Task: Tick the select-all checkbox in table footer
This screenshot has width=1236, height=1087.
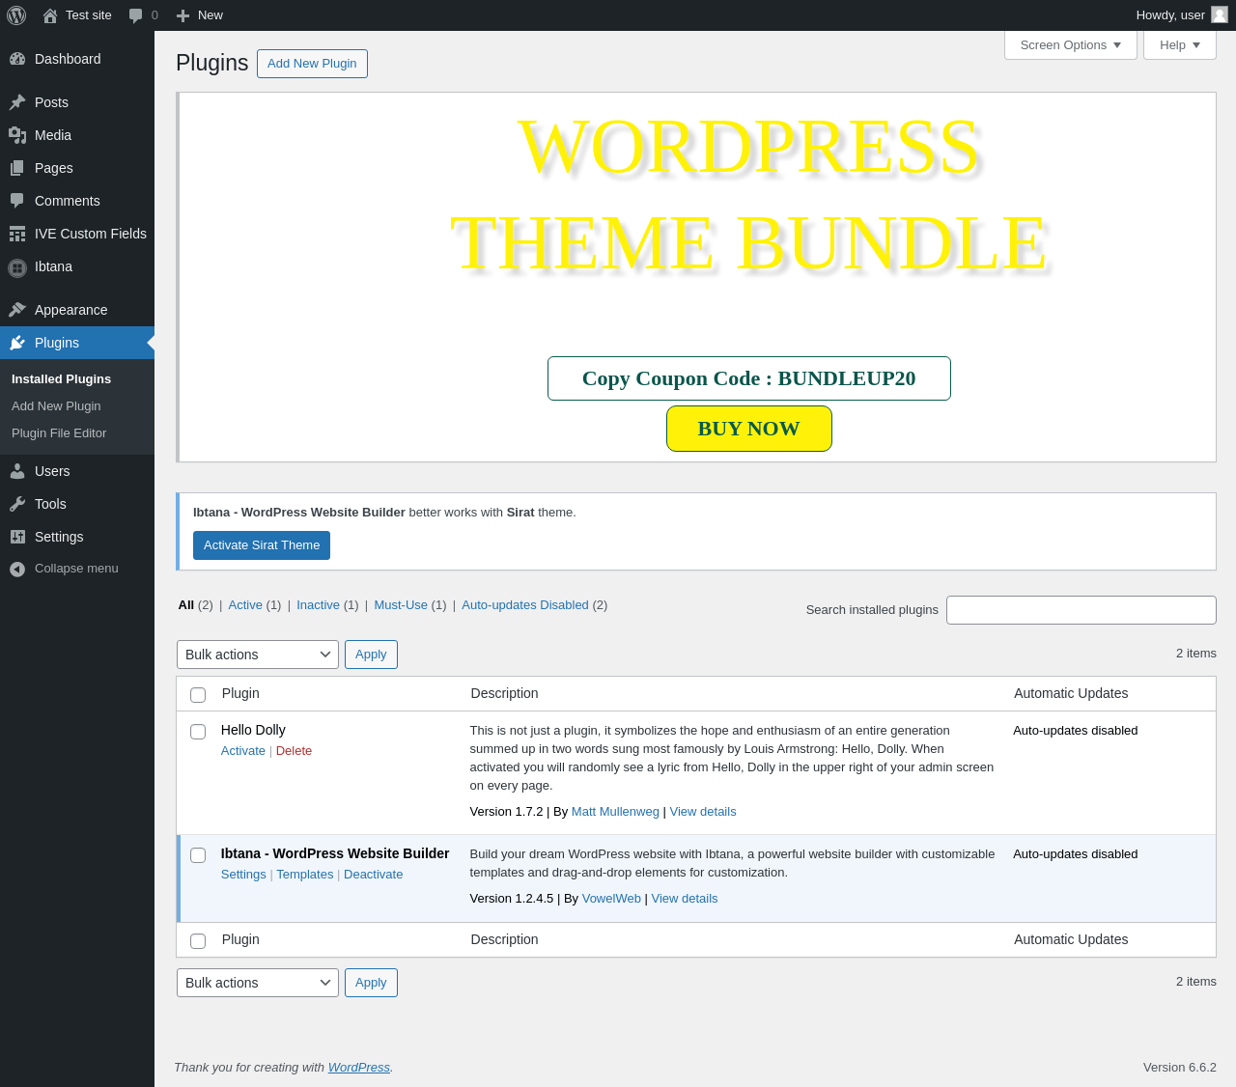Action: coord(198,941)
